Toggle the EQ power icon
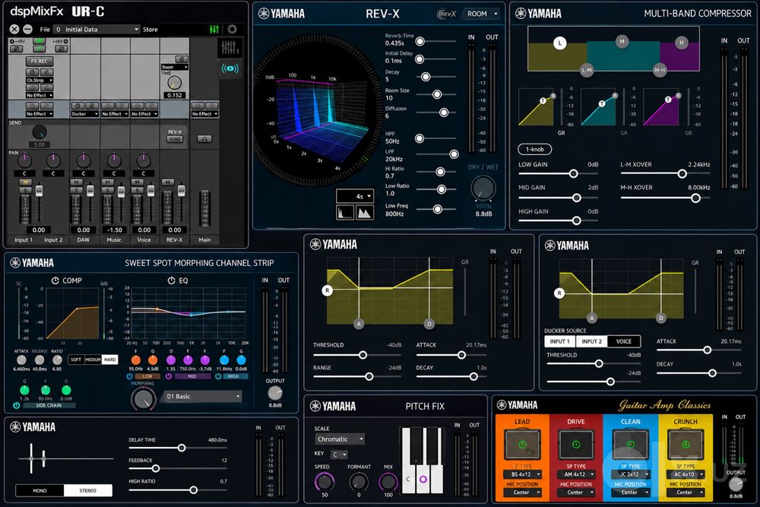The width and height of the screenshot is (760, 507). click(171, 280)
